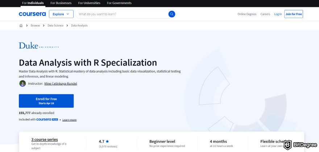Image resolution: width=319 pixels, height=152 pixels.
Task: Click the Duke University logo
Action: [x=39, y=46]
